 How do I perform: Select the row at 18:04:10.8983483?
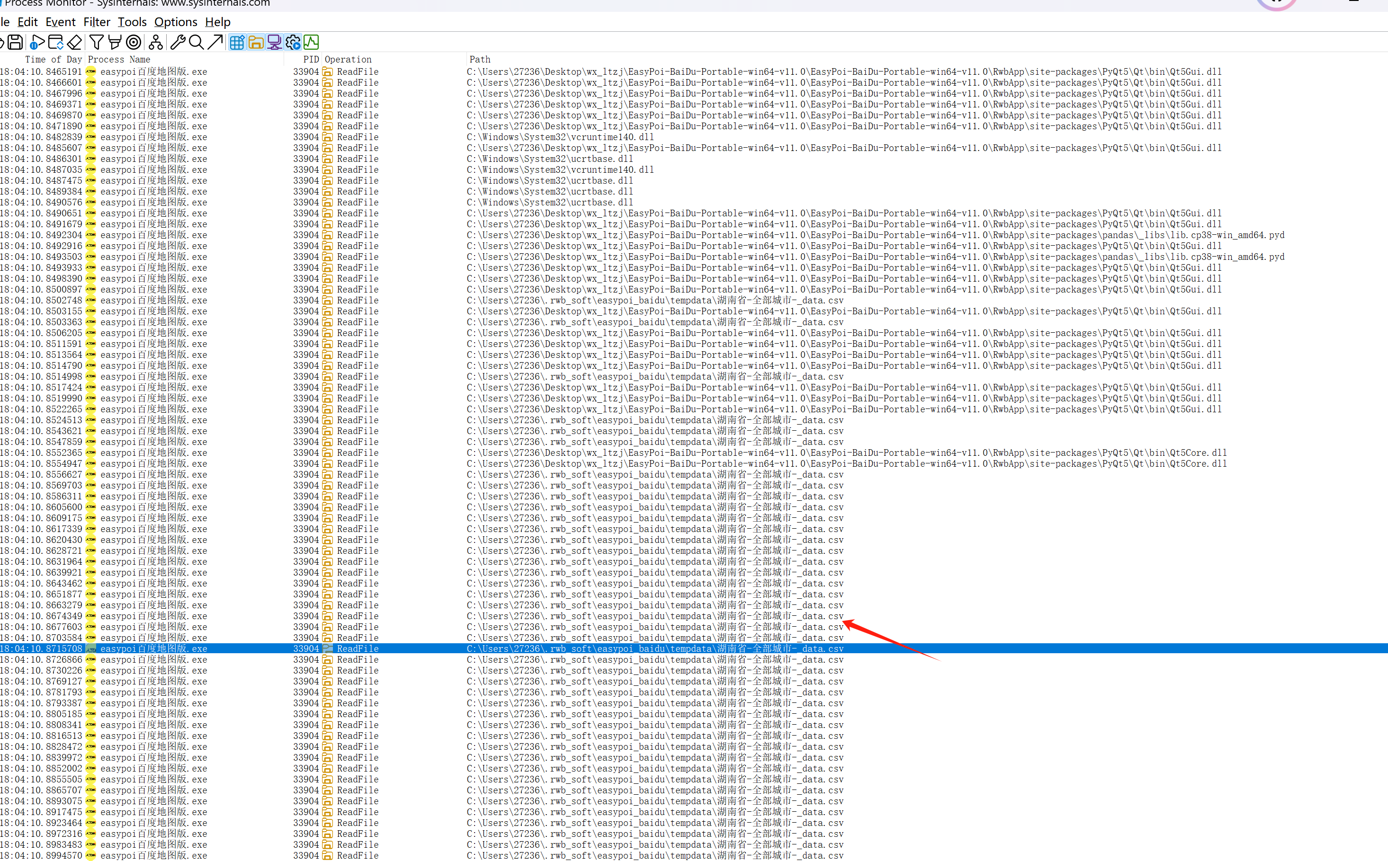tap(694, 844)
